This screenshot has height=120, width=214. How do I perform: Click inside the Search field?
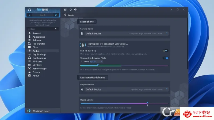click(x=43, y=15)
